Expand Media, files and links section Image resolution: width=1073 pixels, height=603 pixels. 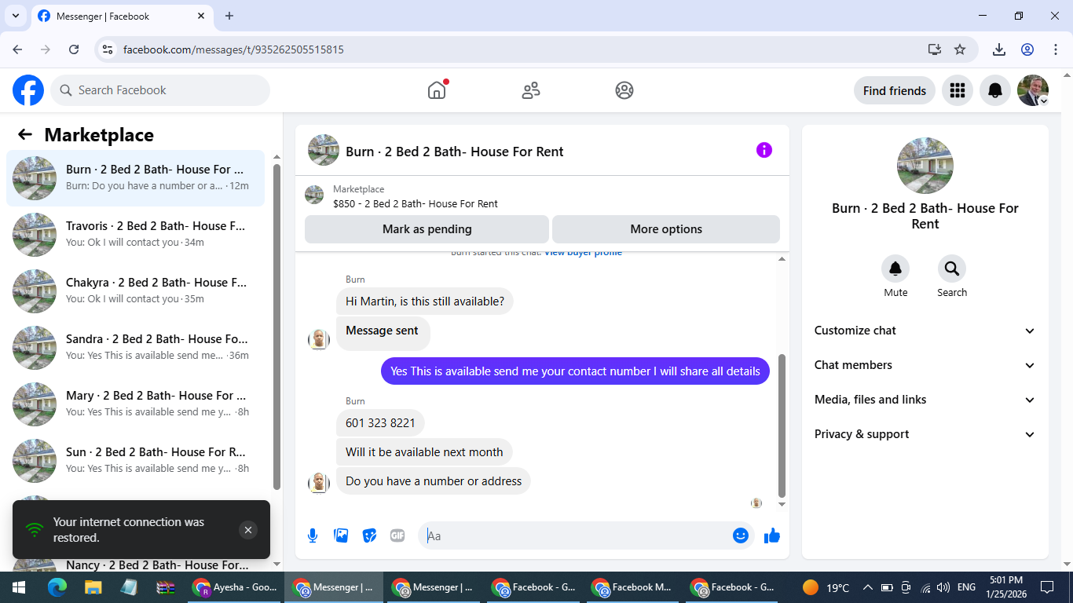click(x=925, y=400)
